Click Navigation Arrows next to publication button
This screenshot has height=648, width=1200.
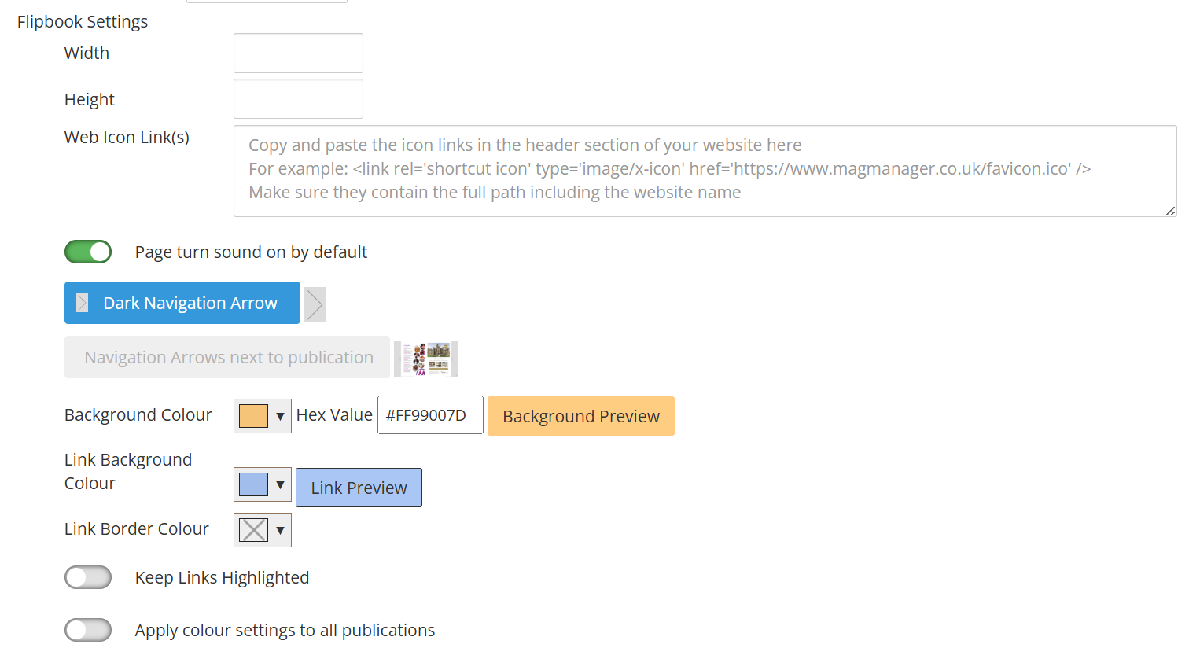tap(228, 358)
